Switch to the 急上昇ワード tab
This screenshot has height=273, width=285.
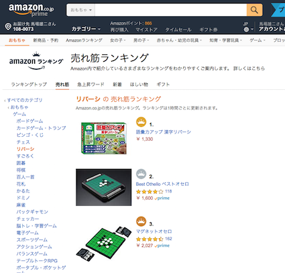tap(91, 85)
